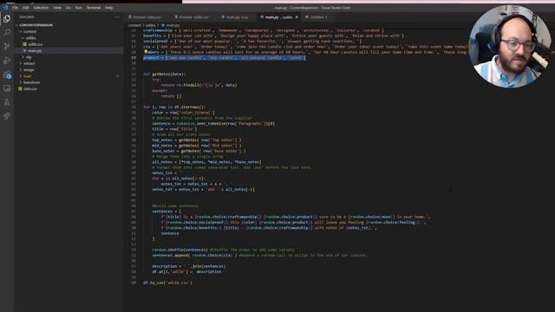Expand the folder below main.py in Explorer
Viewport: 555px width, 312px height.
(x=29, y=57)
